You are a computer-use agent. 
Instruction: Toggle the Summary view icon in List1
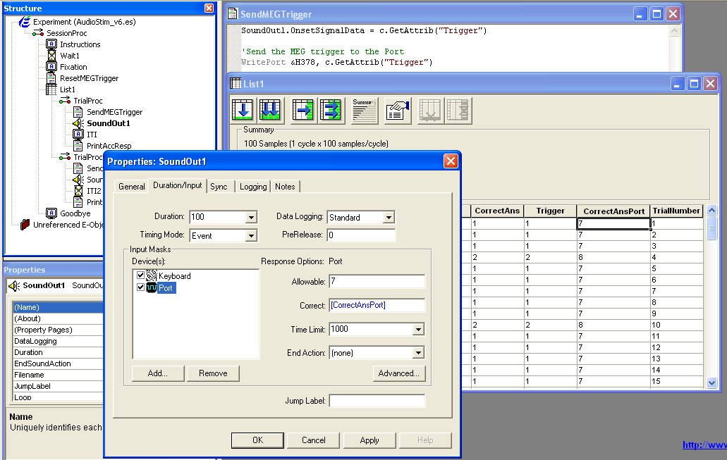point(365,111)
